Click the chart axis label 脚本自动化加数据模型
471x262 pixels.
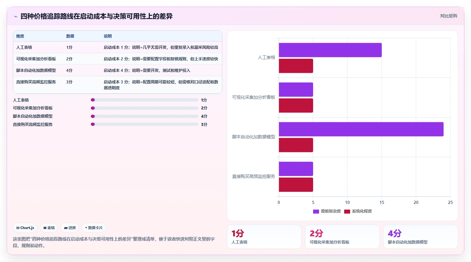coord(254,137)
